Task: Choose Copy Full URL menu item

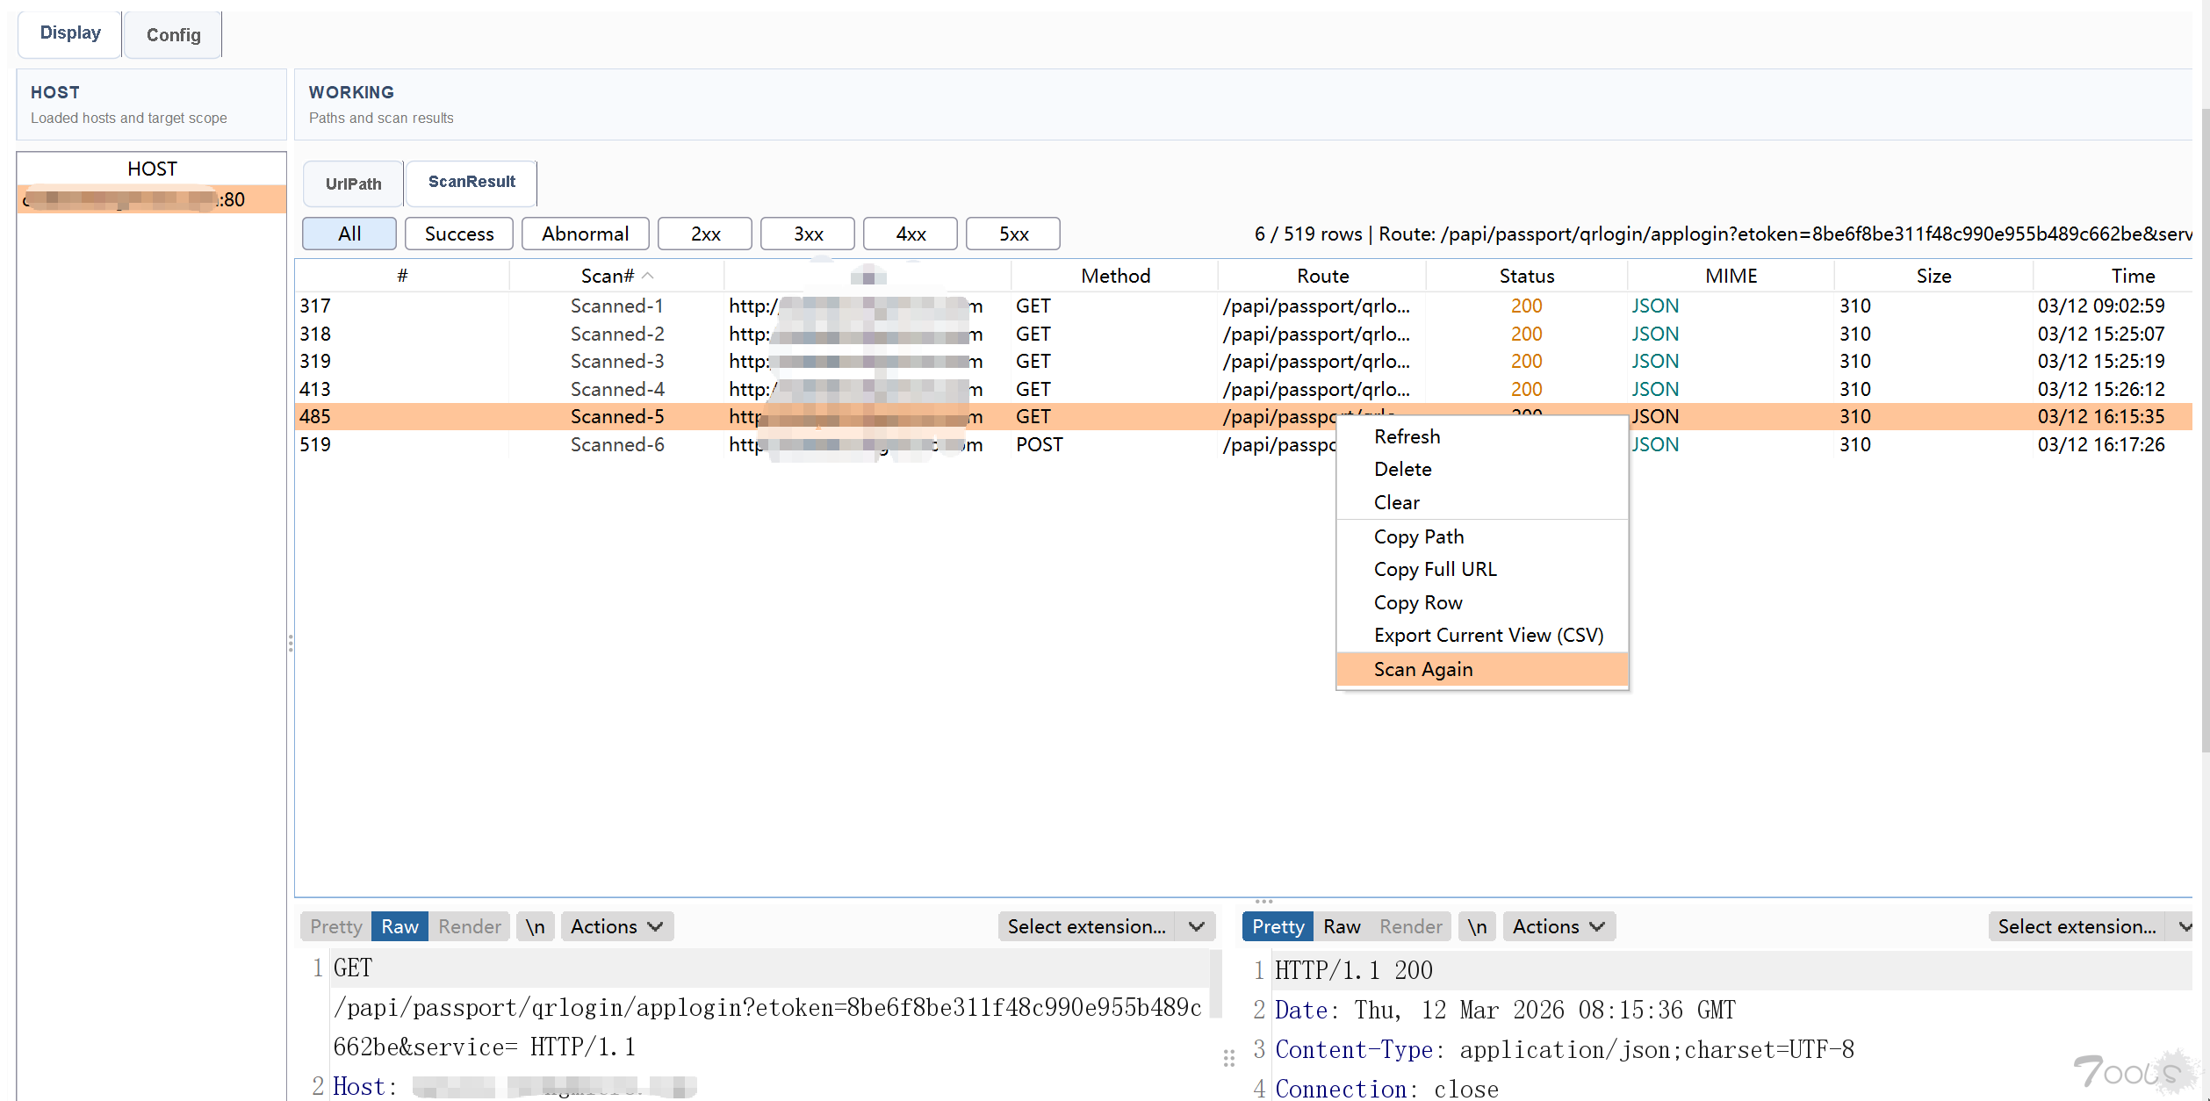Action: pos(1435,569)
